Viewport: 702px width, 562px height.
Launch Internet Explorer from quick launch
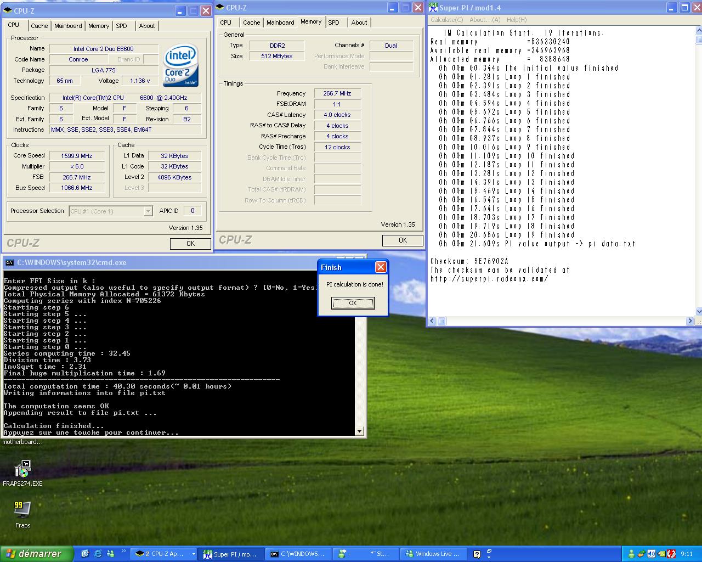click(x=98, y=554)
